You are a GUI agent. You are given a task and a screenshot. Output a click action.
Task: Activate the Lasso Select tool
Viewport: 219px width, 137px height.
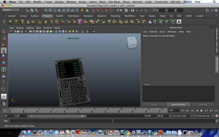pyautogui.click(x=4, y=38)
